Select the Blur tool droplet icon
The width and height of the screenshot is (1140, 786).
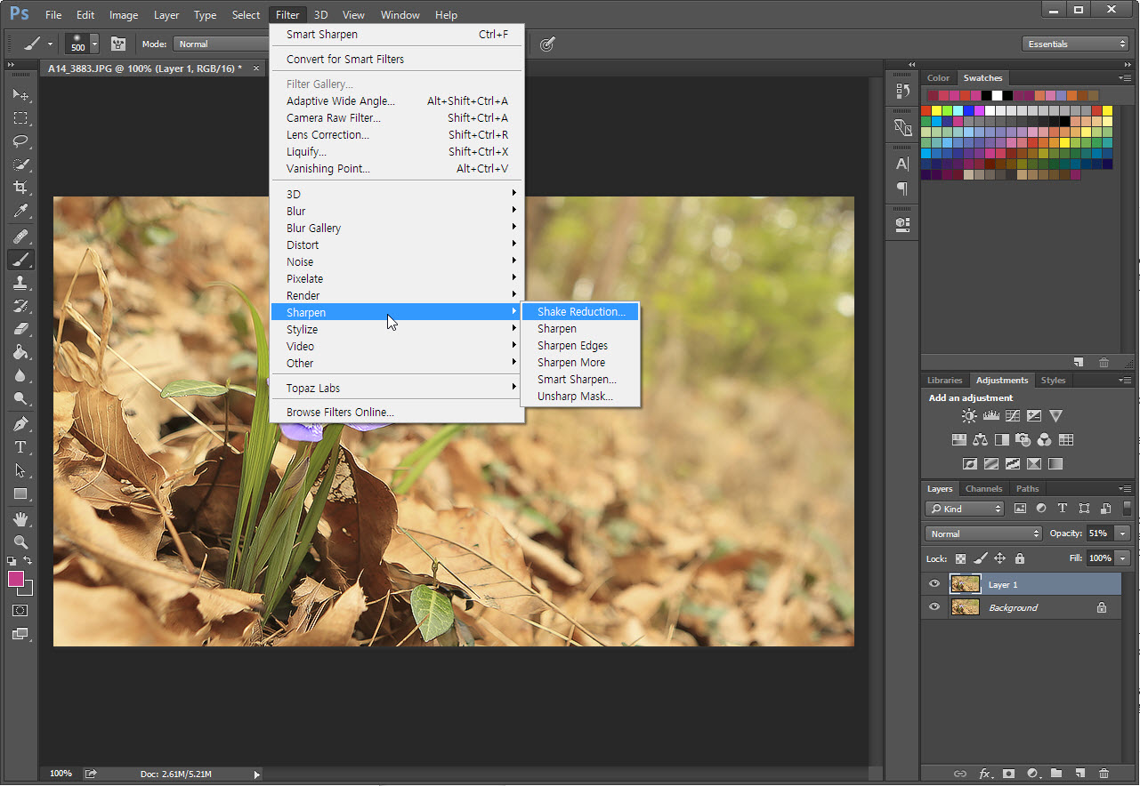pyautogui.click(x=20, y=375)
